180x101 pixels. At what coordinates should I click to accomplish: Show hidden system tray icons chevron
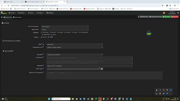[x=164, y=99]
